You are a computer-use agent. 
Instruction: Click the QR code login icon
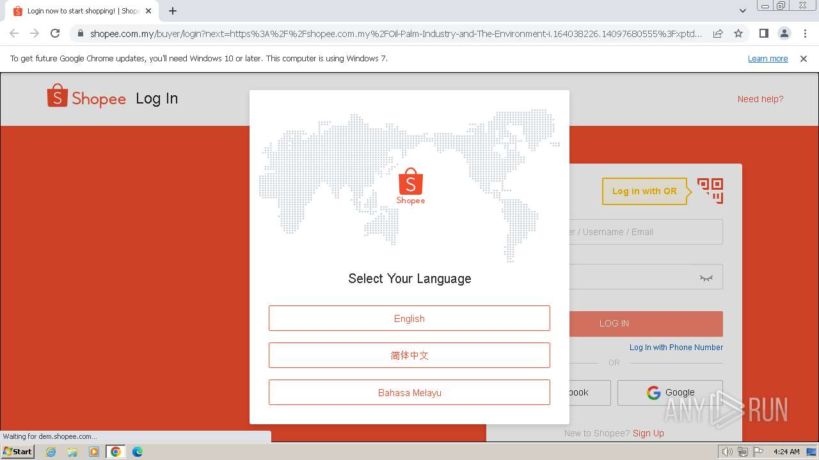710,191
